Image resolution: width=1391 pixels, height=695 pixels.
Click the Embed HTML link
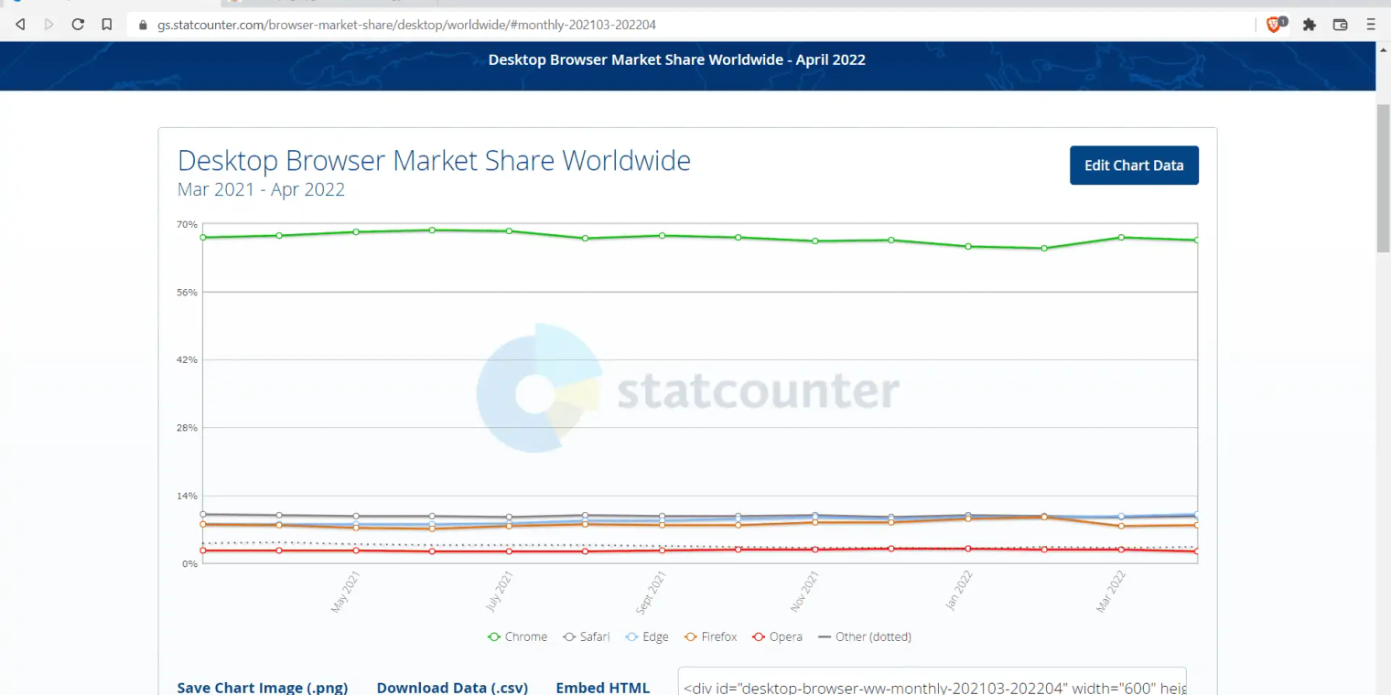(603, 688)
